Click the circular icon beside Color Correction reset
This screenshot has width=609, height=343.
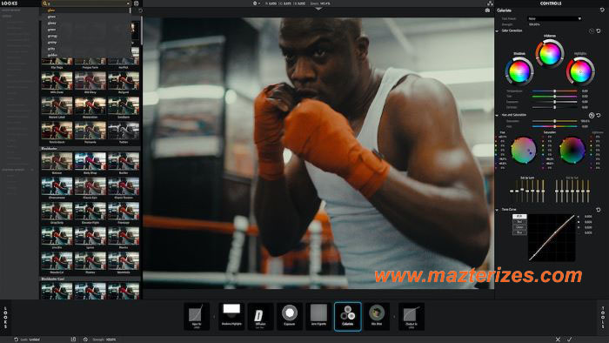point(591,30)
